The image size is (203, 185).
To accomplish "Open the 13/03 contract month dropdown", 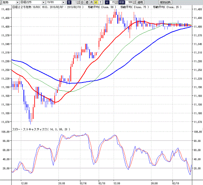I will [56, 2].
